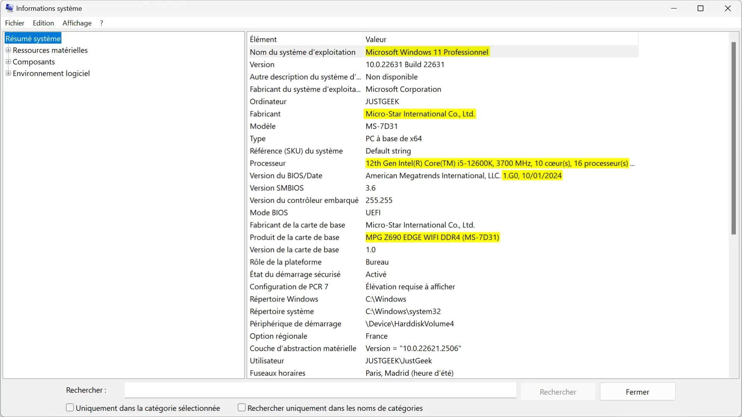Screen dimensions: 742x417
Task: Maximize the Informations système window
Action: pos(700,8)
